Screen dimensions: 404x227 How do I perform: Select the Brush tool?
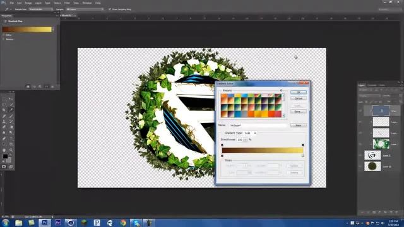click(x=11, y=116)
